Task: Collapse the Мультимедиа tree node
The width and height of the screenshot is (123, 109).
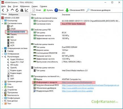Action: point(3,56)
